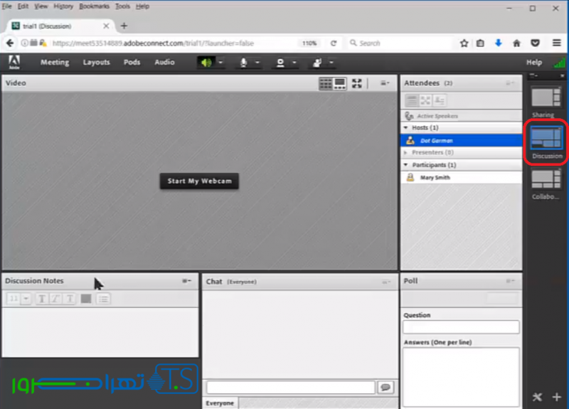Expand the Presenters group
The height and width of the screenshot is (409, 569).
pyautogui.click(x=405, y=152)
